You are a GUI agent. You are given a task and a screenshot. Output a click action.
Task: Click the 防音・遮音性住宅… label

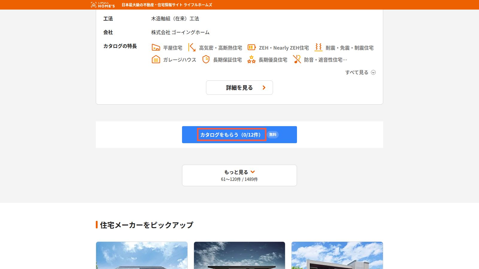326,60
